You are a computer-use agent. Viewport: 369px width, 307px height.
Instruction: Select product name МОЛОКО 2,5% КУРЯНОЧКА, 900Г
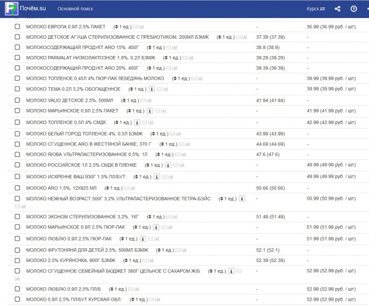pyautogui.click(x=70, y=260)
